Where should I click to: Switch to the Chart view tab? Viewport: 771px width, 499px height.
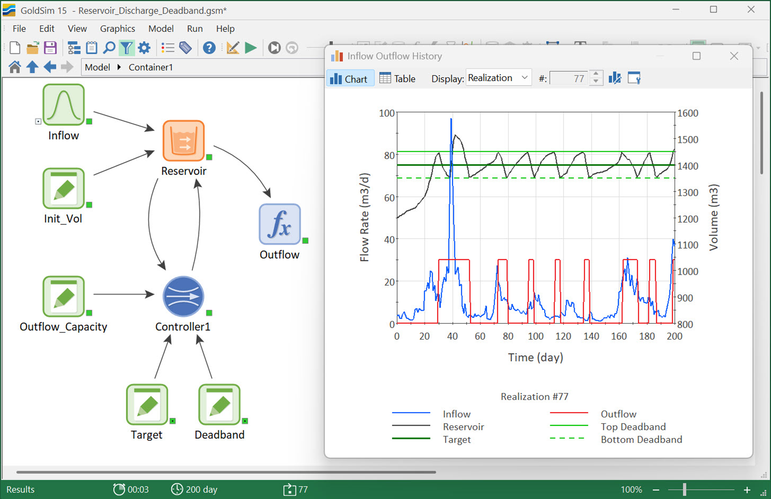tap(350, 79)
